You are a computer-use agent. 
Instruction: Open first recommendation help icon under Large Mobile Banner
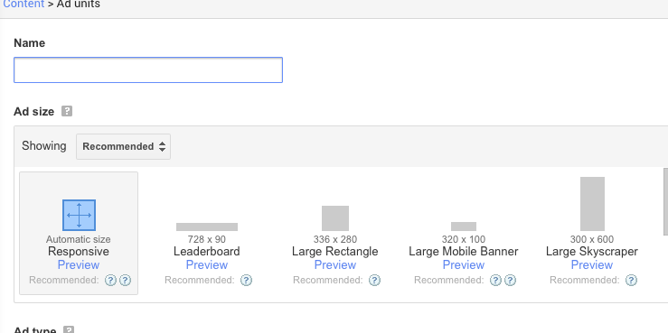495,281
